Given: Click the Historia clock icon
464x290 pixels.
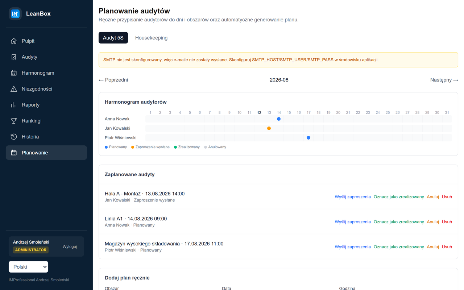Looking at the screenshot, I should click(x=14, y=137).
